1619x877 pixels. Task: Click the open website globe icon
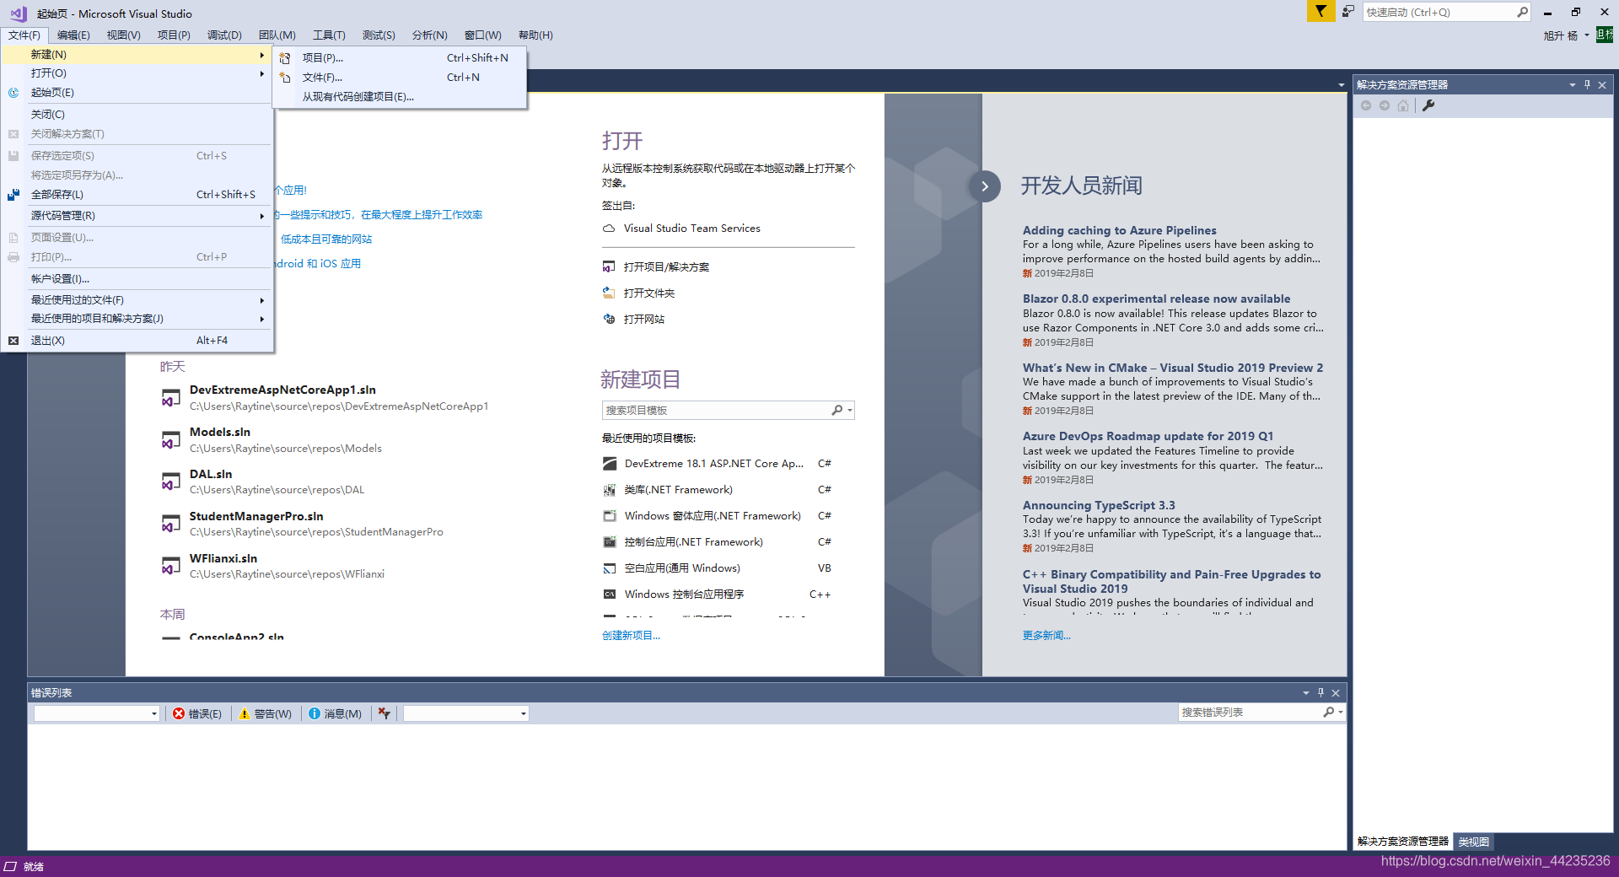(609, 319)
